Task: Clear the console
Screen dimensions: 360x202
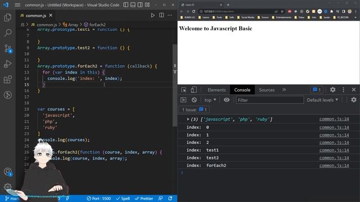Action: [x=194, y=100]
